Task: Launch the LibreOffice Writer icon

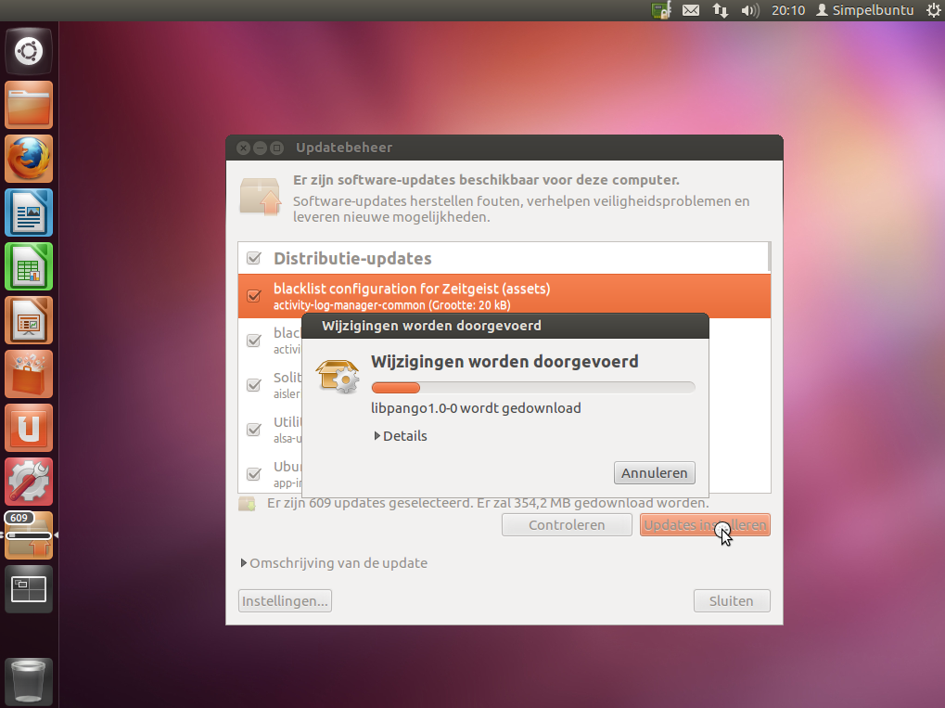Action: (x=29, y=212)
